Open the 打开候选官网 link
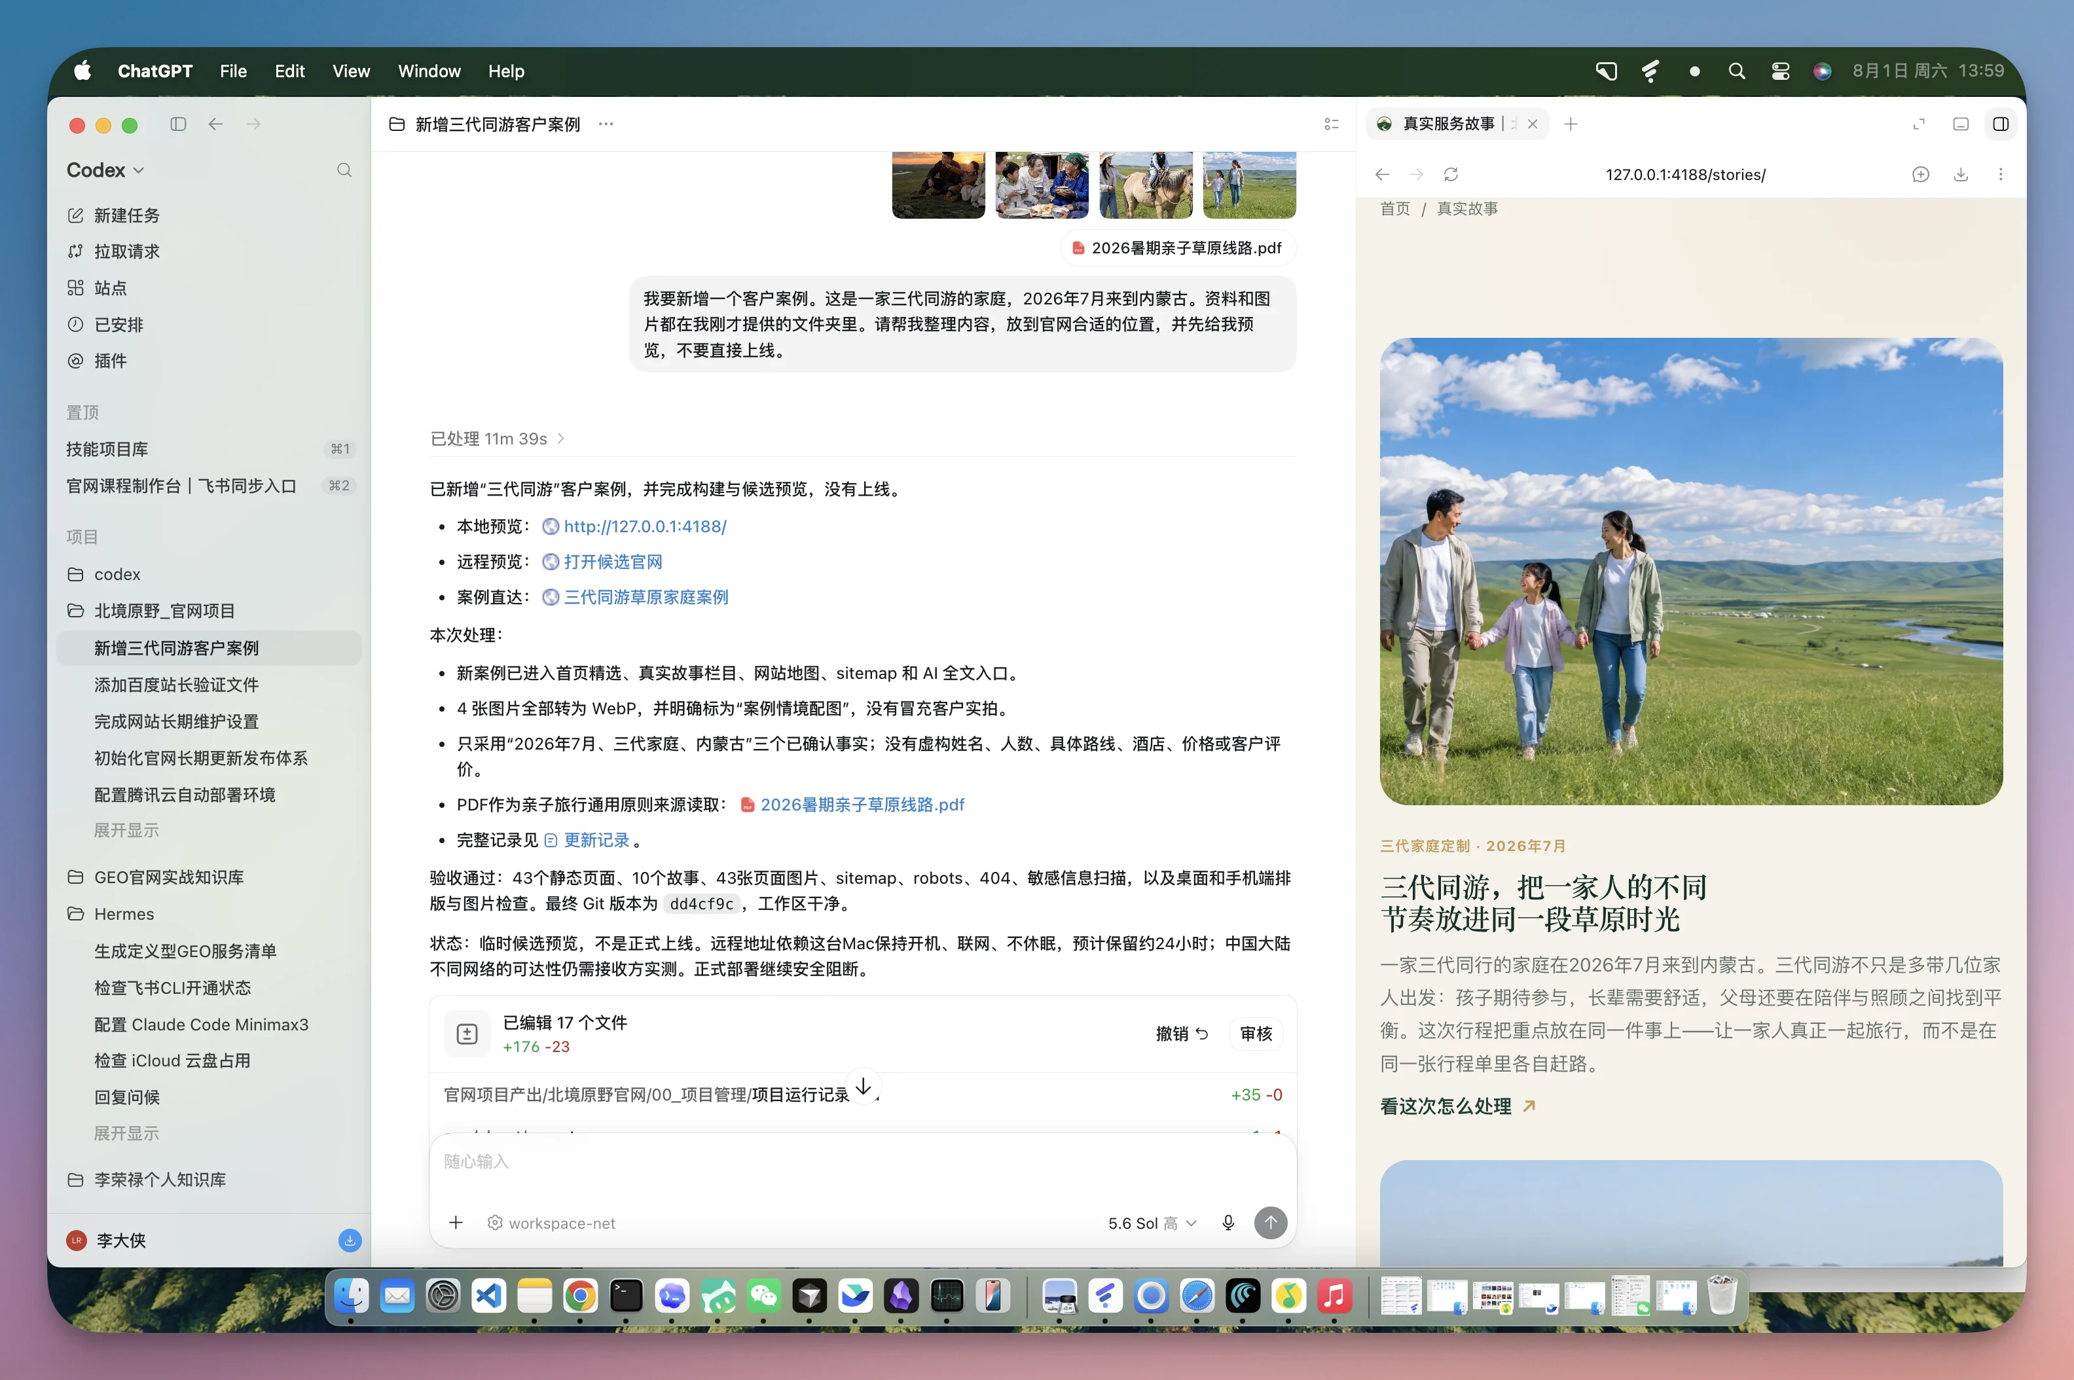 613,562
